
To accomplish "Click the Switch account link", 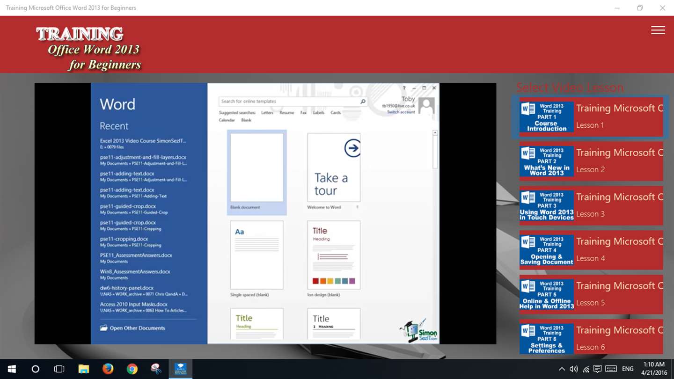I will [x=401, y=112].
